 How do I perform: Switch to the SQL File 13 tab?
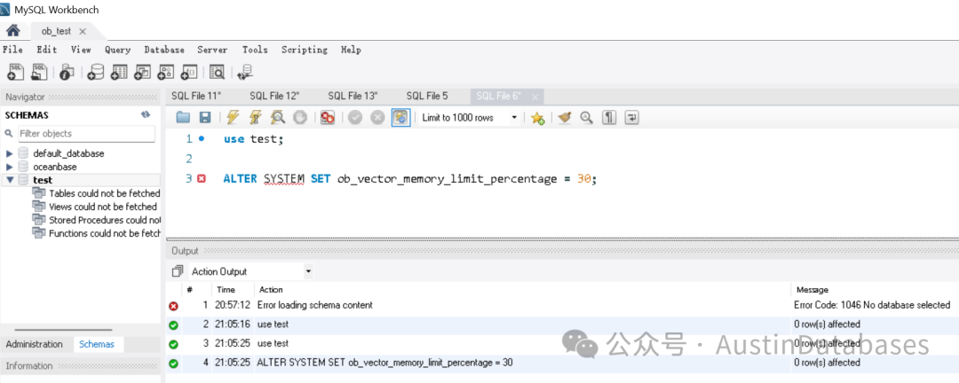(353, 96)
